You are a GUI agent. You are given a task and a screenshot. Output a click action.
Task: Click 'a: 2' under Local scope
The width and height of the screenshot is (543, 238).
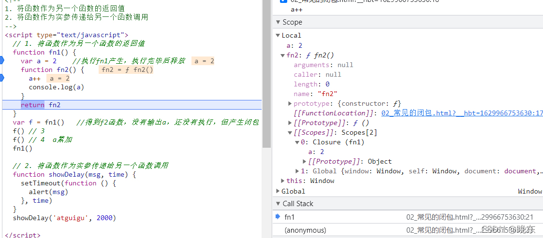pyautogui.click(x=294, y=46)
